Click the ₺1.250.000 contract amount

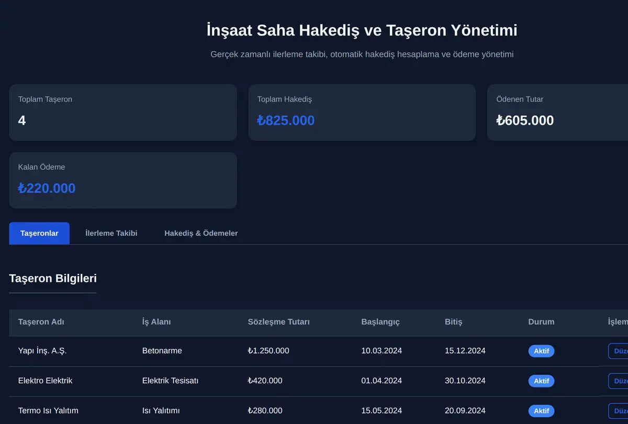[x=268, y=351]
